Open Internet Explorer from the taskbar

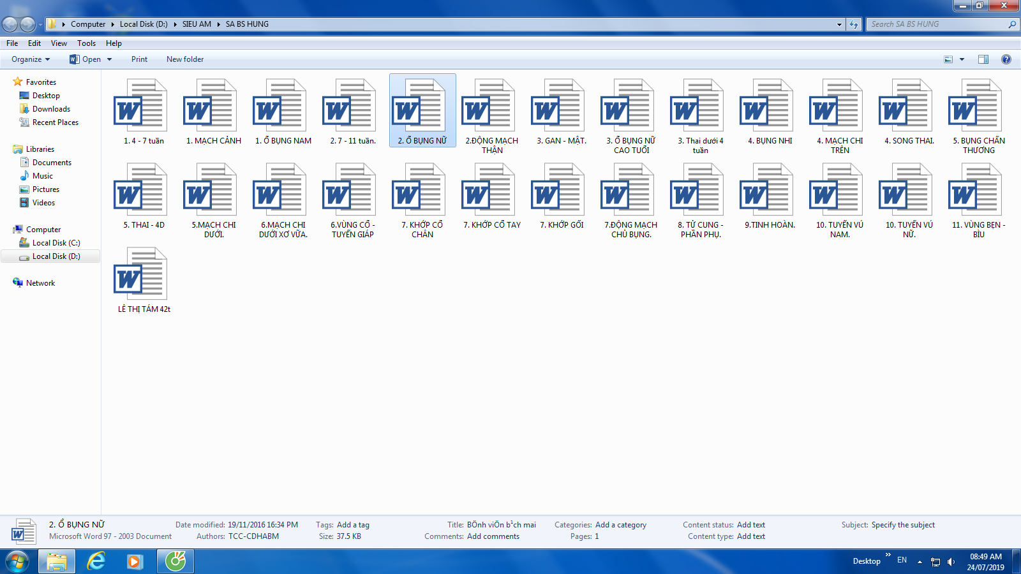(96, 561)
